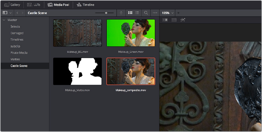
Task: Open the sort order menu
Action: (x=121, y=13)
